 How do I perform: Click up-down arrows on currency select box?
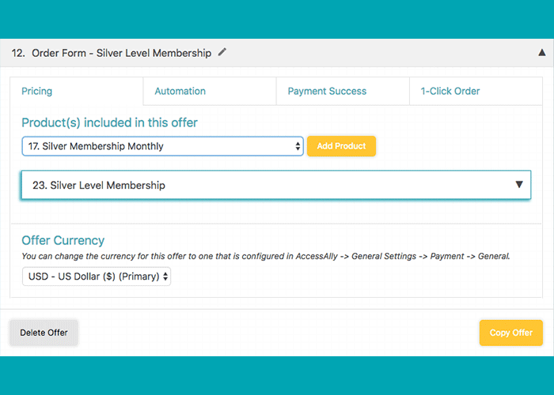point(165,276)
